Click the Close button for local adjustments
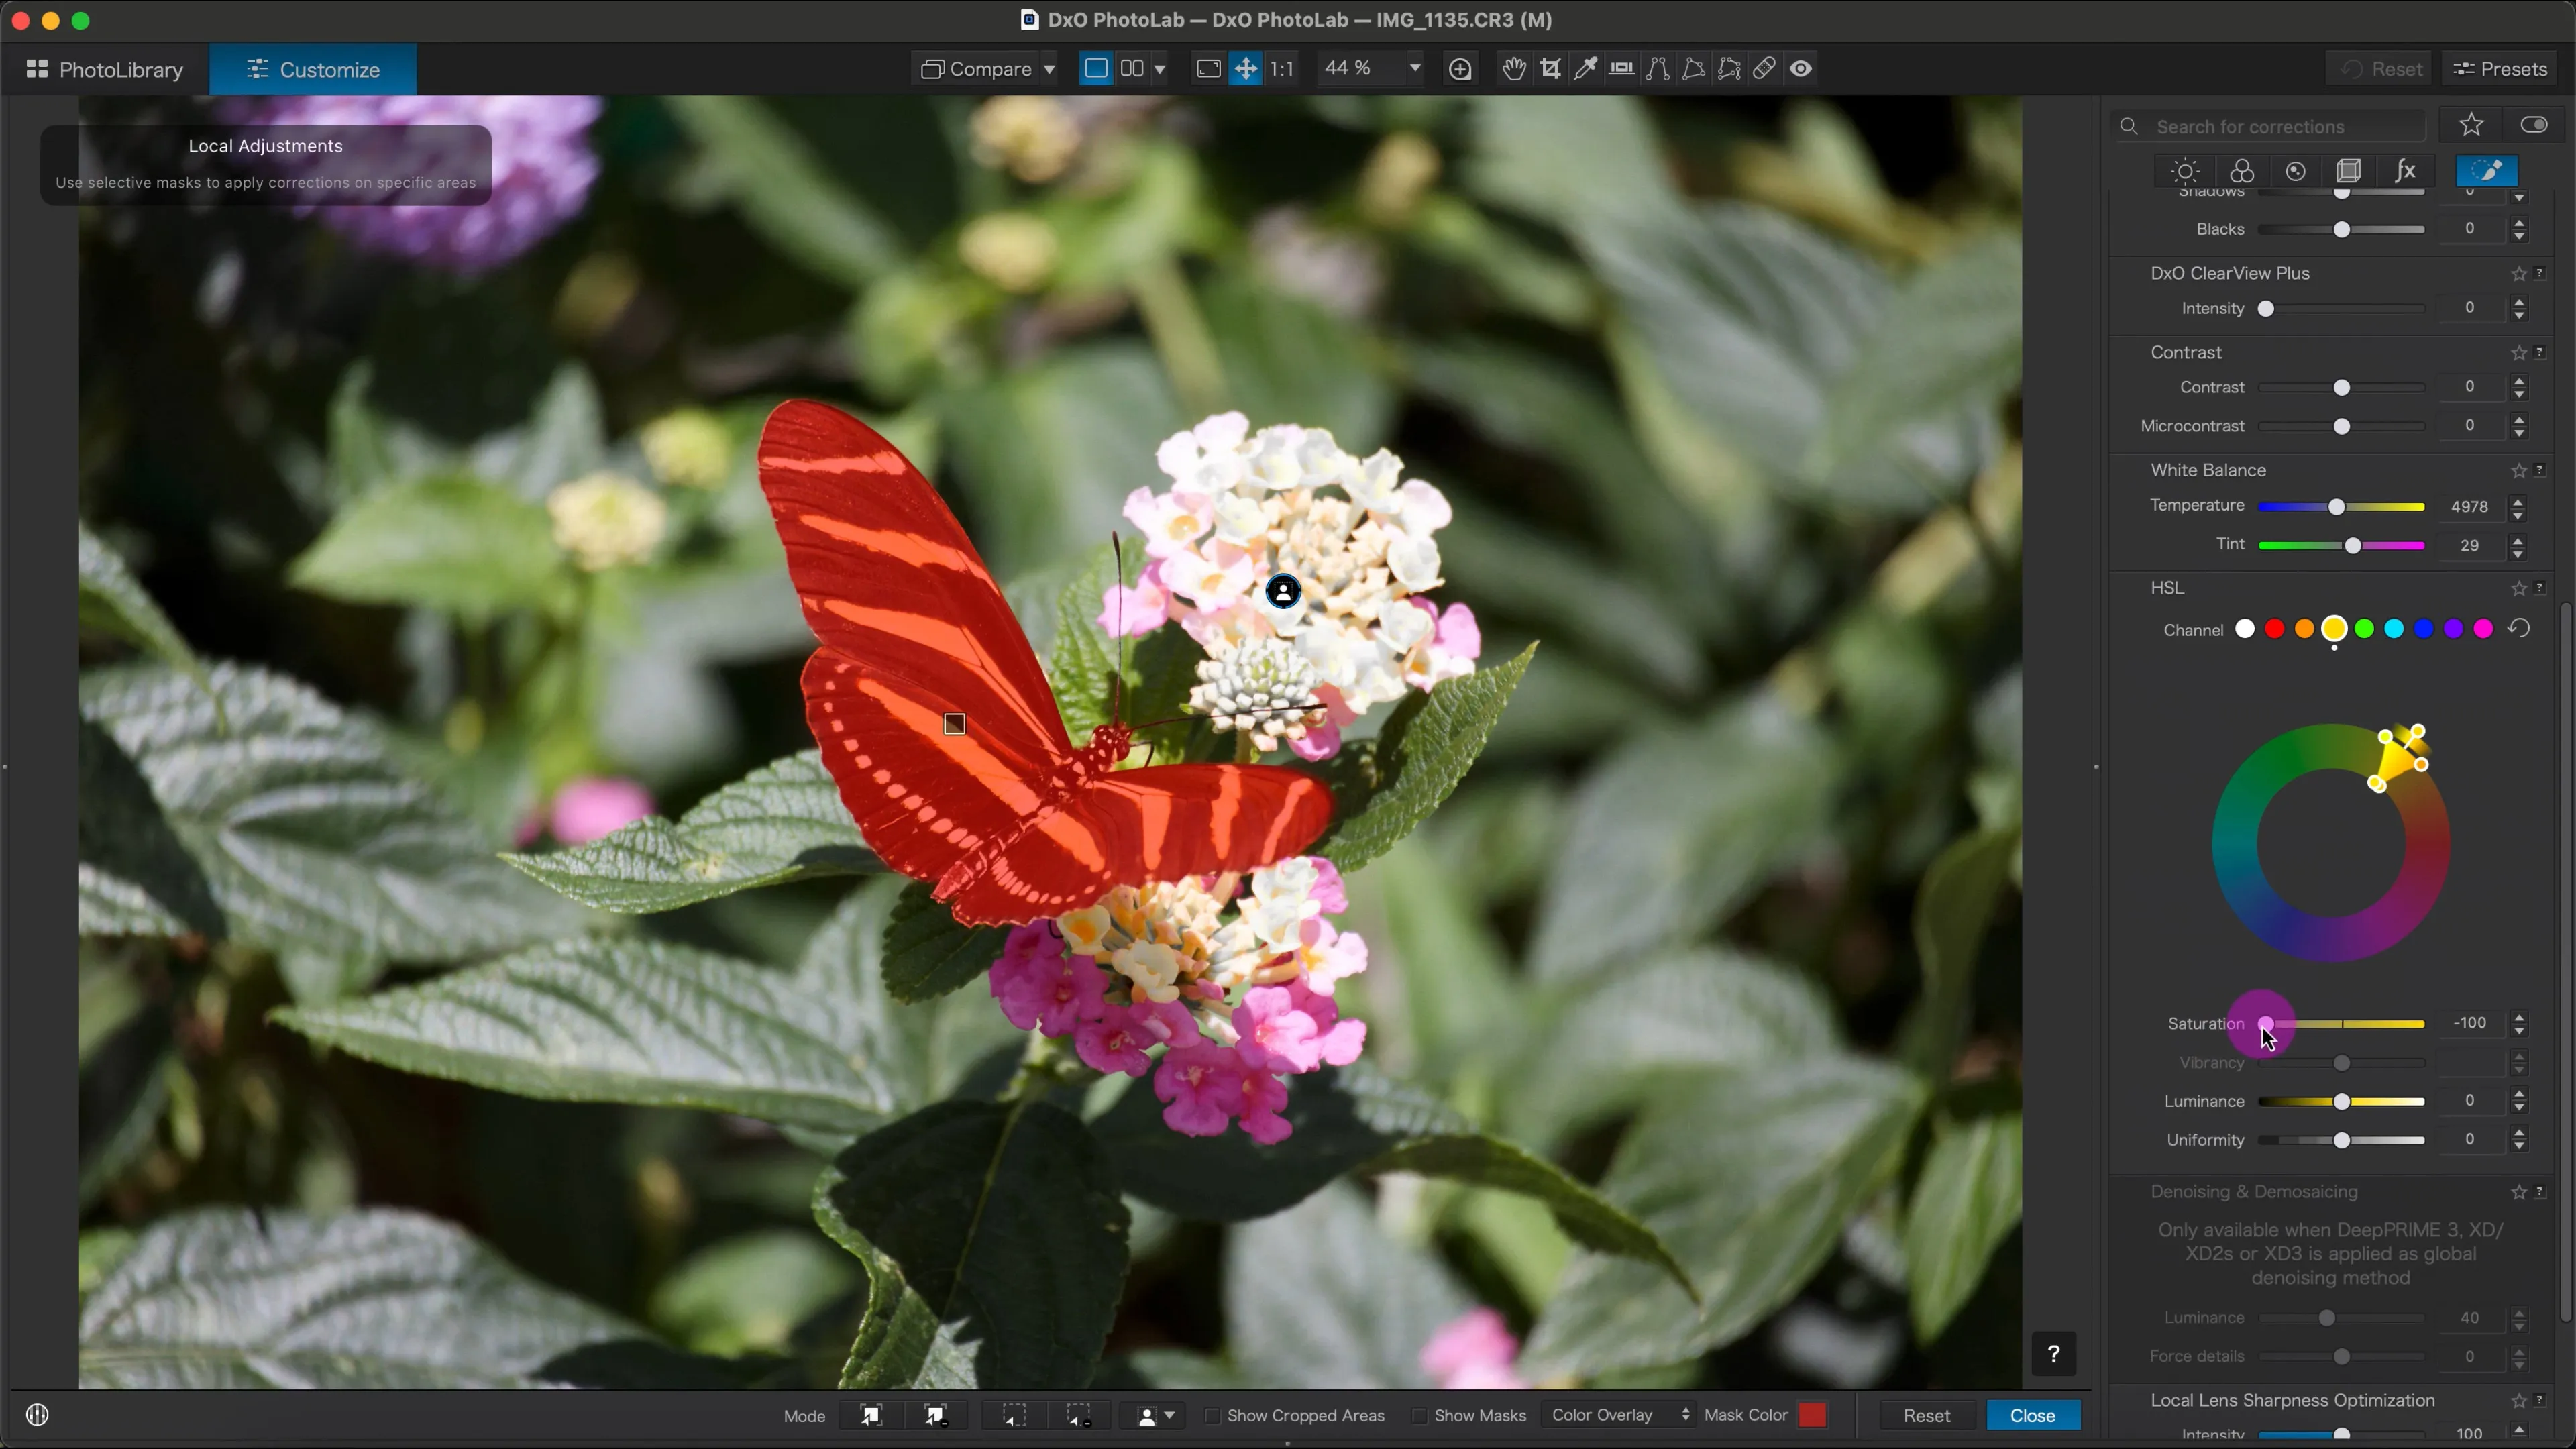This screenshot has width=2576, height=1449. click(2032, 1415)
